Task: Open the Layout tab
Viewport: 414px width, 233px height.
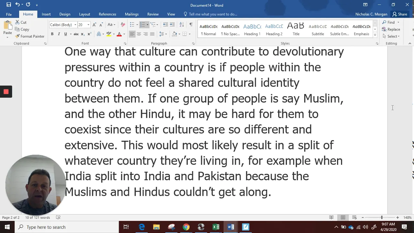Action: tap(84, 14)
